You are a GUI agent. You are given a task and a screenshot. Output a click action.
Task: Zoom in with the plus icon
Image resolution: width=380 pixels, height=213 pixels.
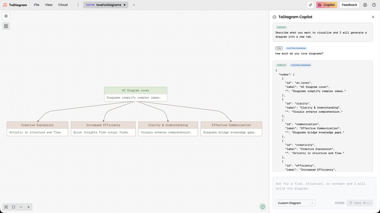tap(28, 207)
